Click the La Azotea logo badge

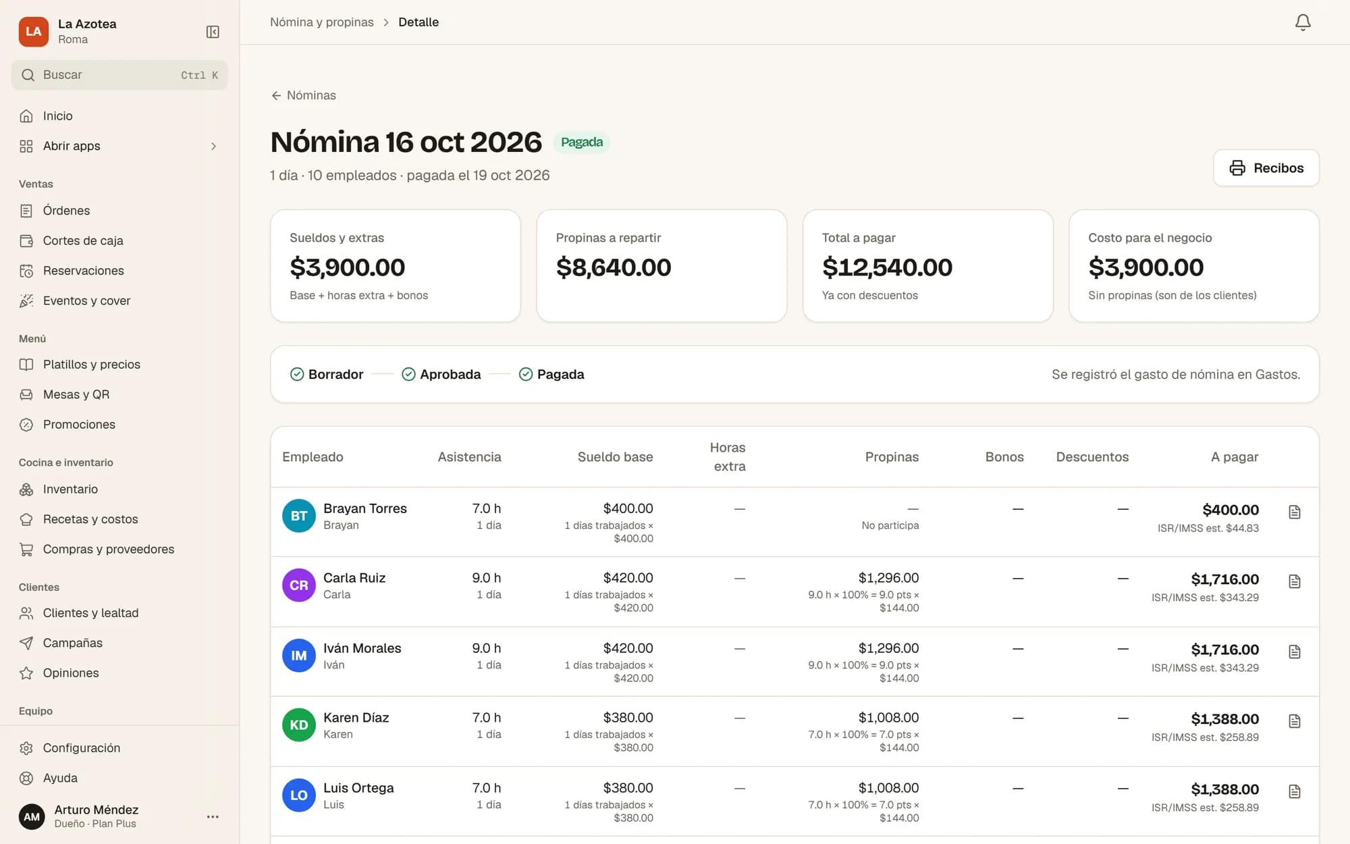click(34, 32)
